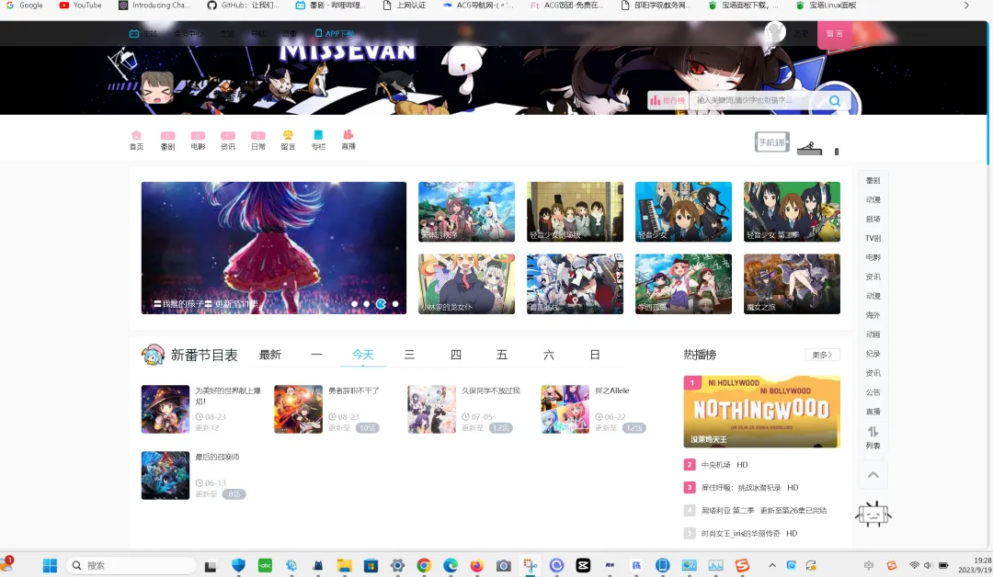Select the 今天 schedule tab
Screen dimensions: 993x577
click(x=363, y=355)
